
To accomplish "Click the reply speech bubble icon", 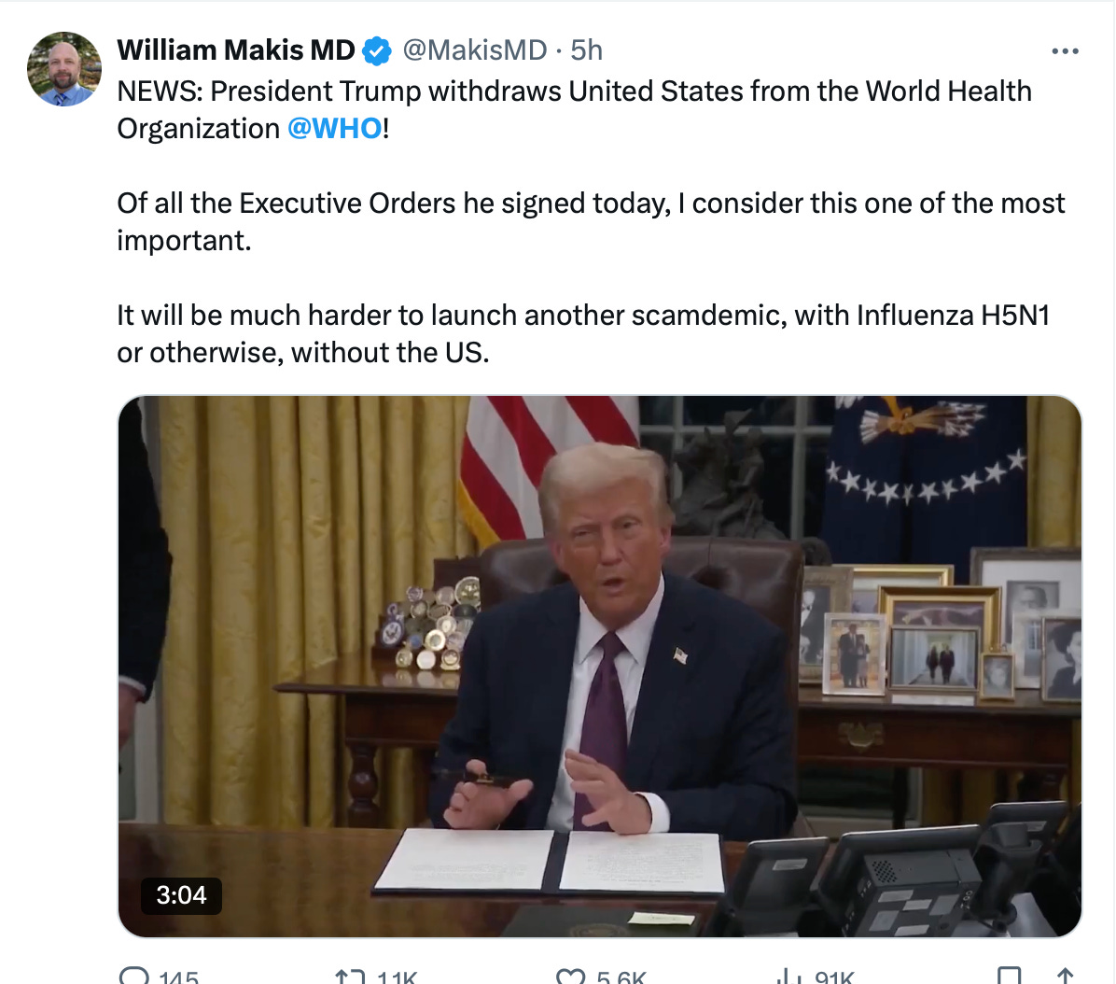I will (x=134, y=976).
